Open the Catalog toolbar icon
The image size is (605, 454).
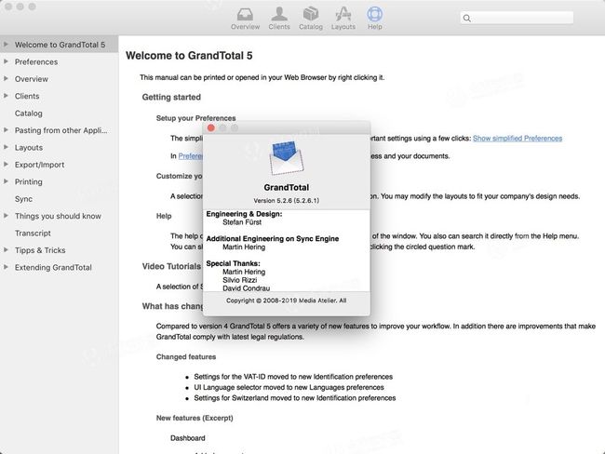point(311,18)
